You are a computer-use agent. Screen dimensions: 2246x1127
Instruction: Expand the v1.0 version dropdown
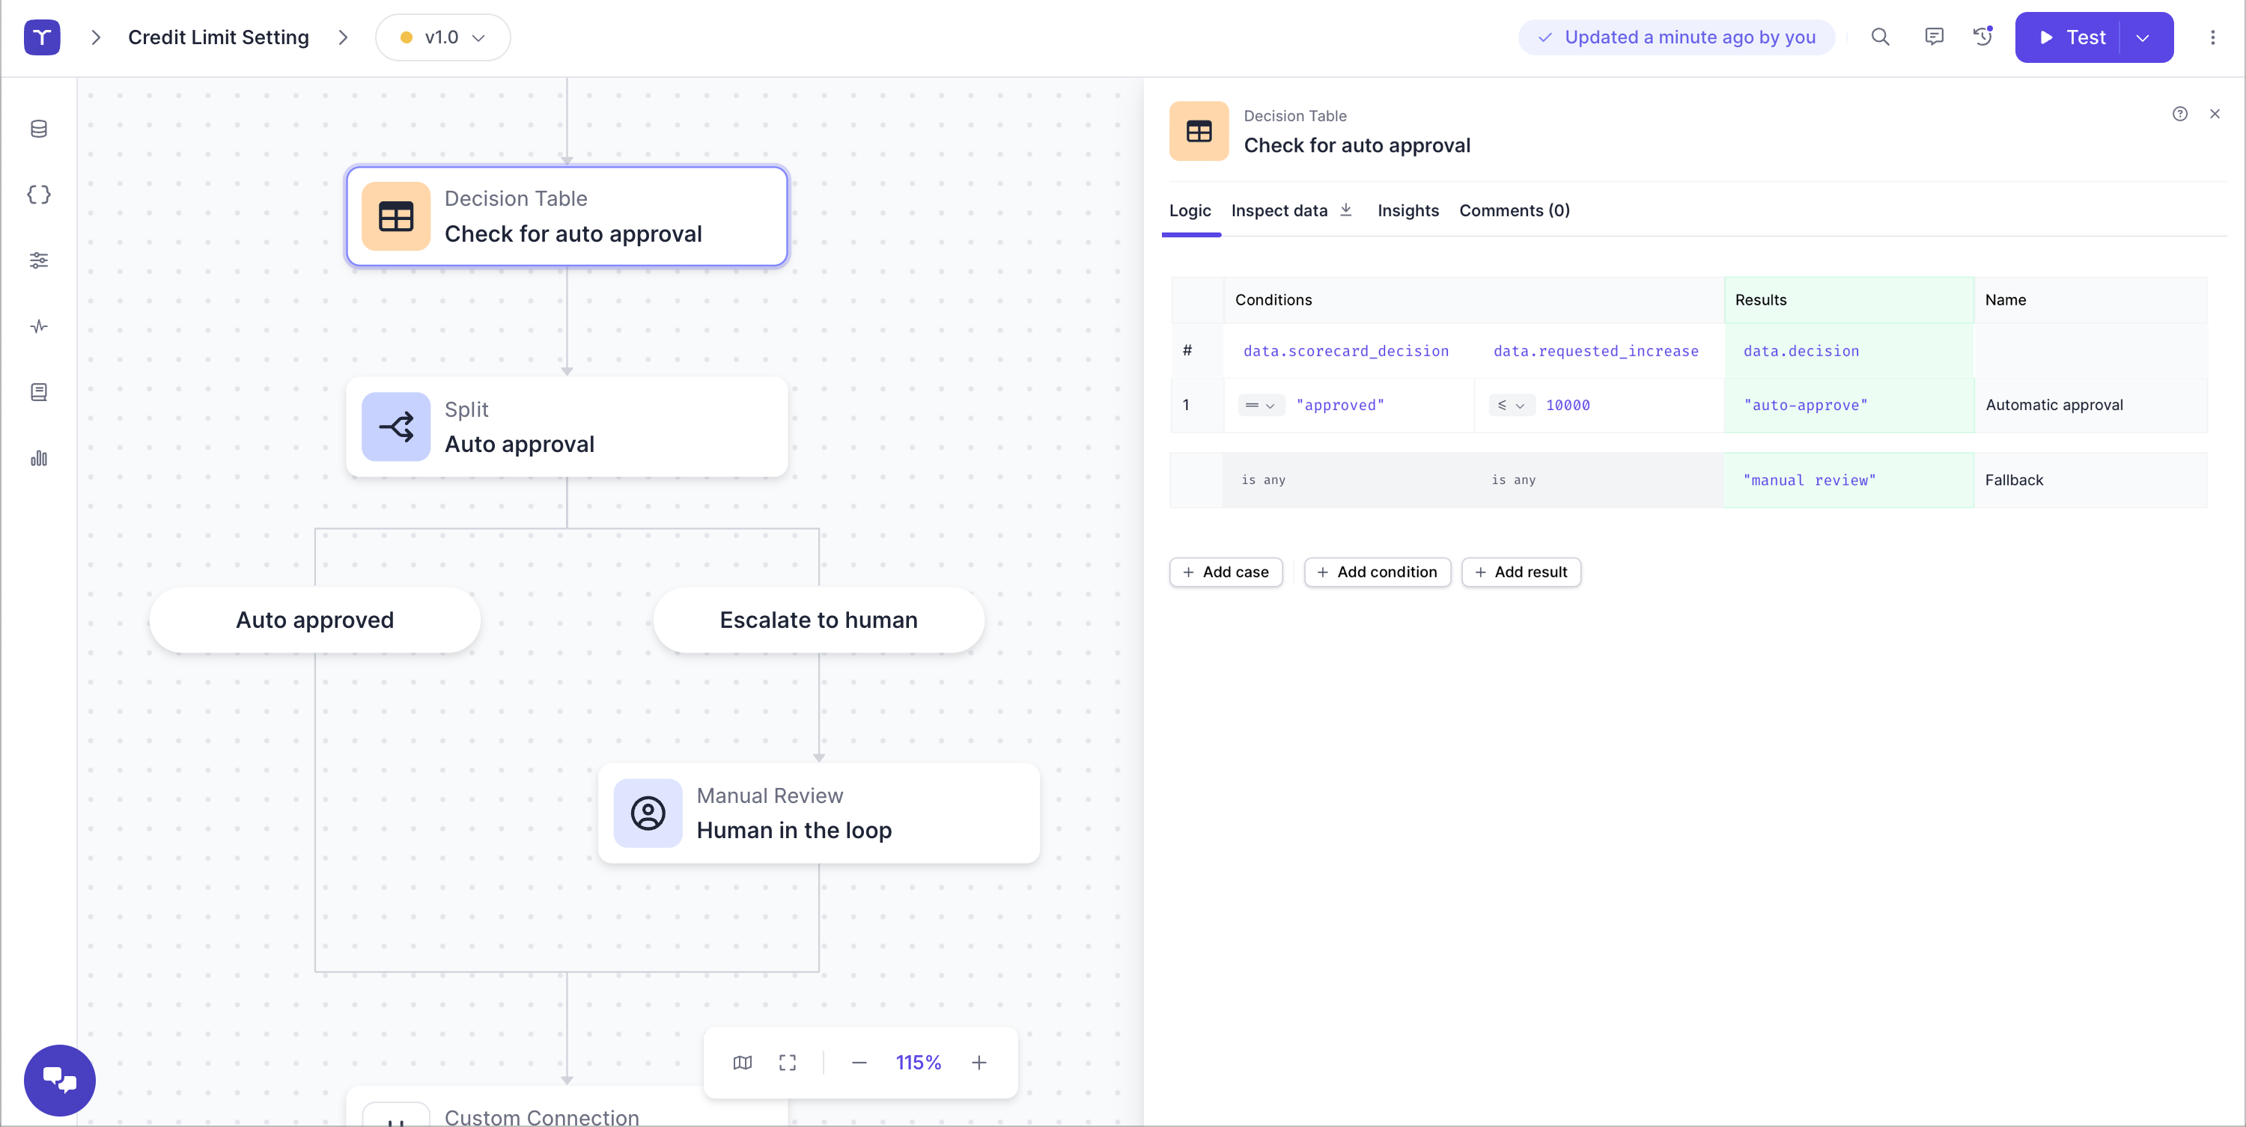coord(443,37)
